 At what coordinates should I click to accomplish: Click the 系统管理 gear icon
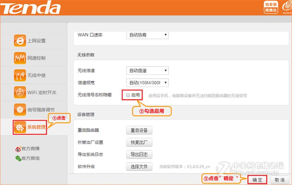pyautogui.click(x=20, y=127)
